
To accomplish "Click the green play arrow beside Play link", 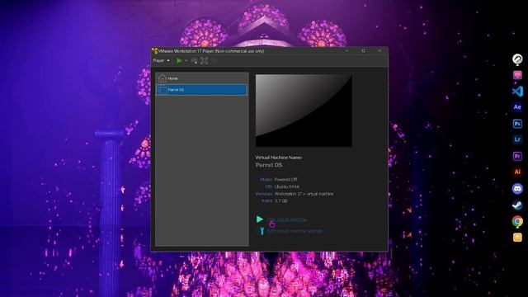I will pyautogui.click(x=260, y=219).
